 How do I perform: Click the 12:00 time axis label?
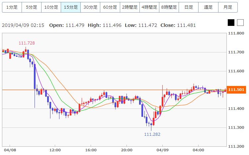[x=55, y=150]
